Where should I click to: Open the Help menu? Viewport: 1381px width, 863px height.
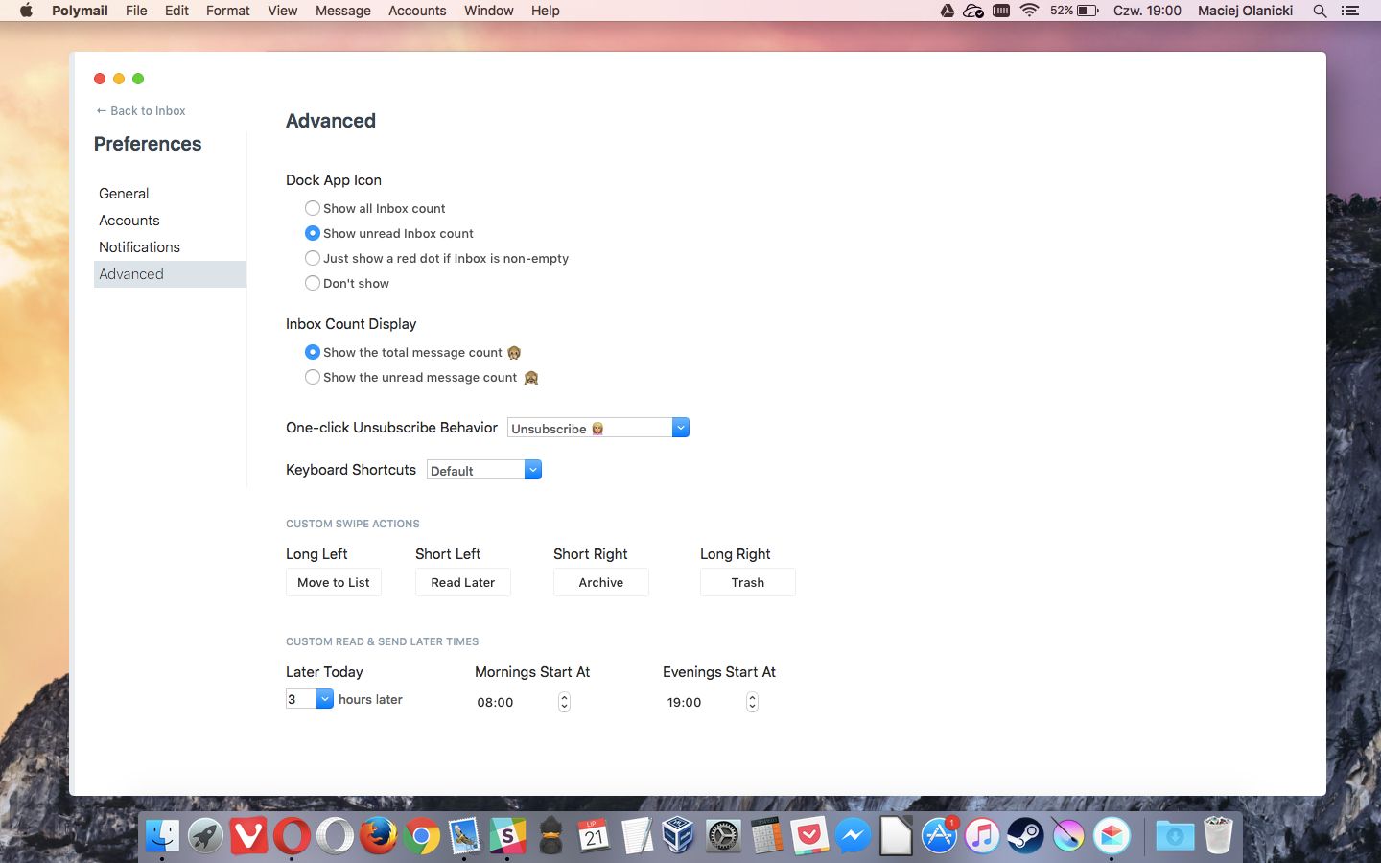545,11
